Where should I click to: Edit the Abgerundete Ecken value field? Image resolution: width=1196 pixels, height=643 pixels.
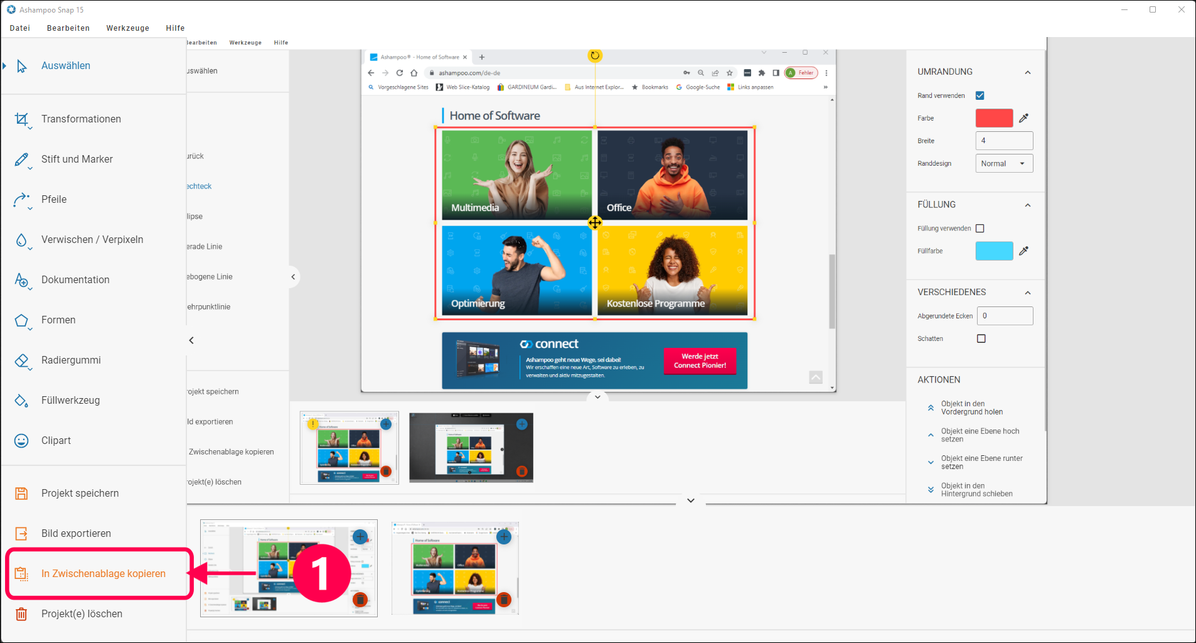[x=1005, y=316]
